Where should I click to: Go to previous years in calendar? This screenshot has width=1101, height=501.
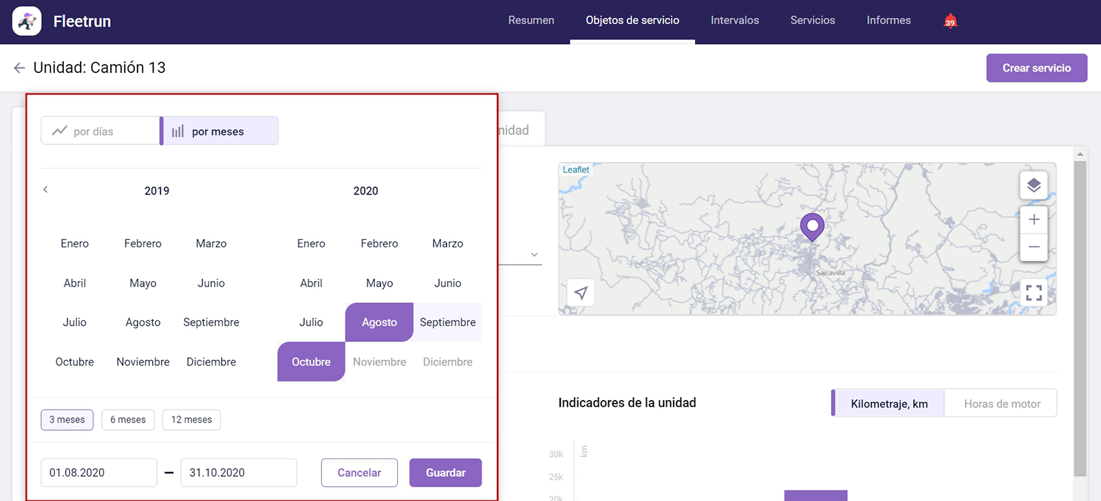tap(45, 190)
